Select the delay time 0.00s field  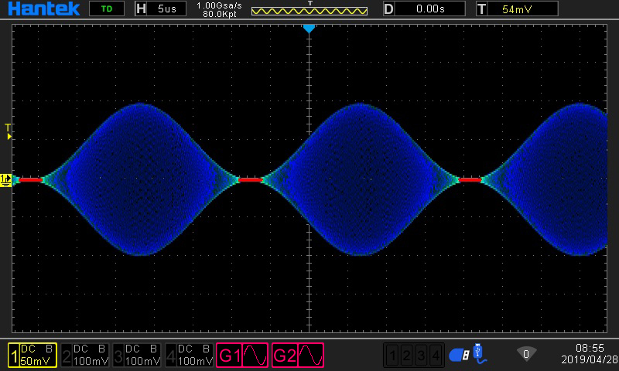point(424,9)
